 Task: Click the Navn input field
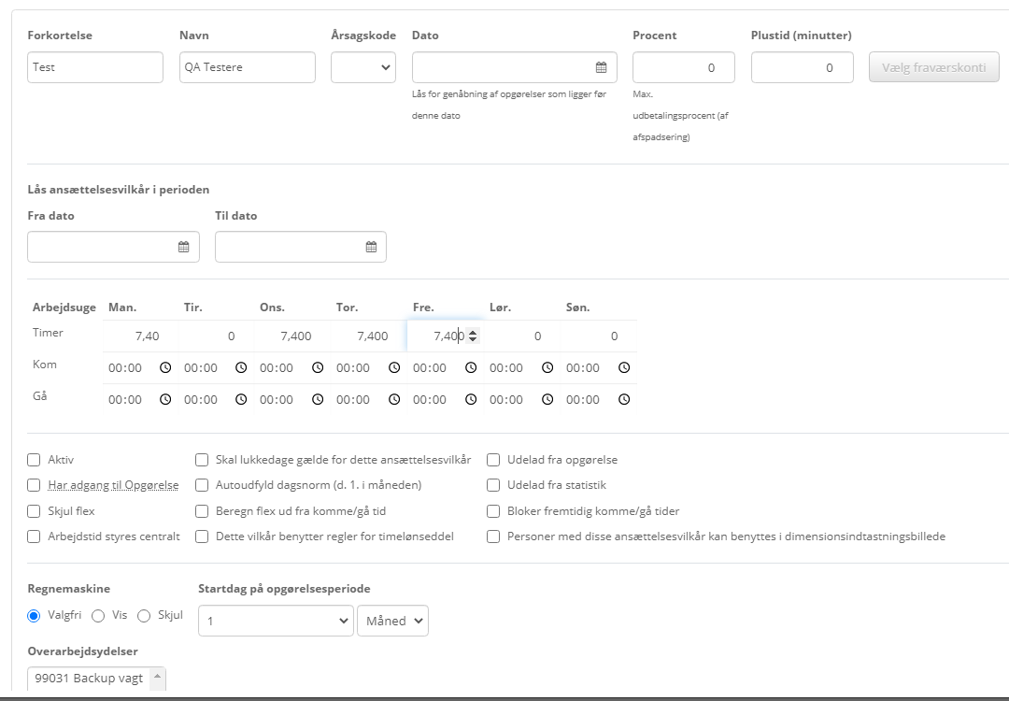pyautogui.click(x=248, y=67)
